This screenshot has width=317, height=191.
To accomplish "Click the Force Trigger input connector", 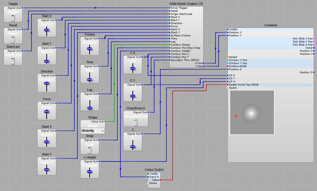I will pos(169,8).
